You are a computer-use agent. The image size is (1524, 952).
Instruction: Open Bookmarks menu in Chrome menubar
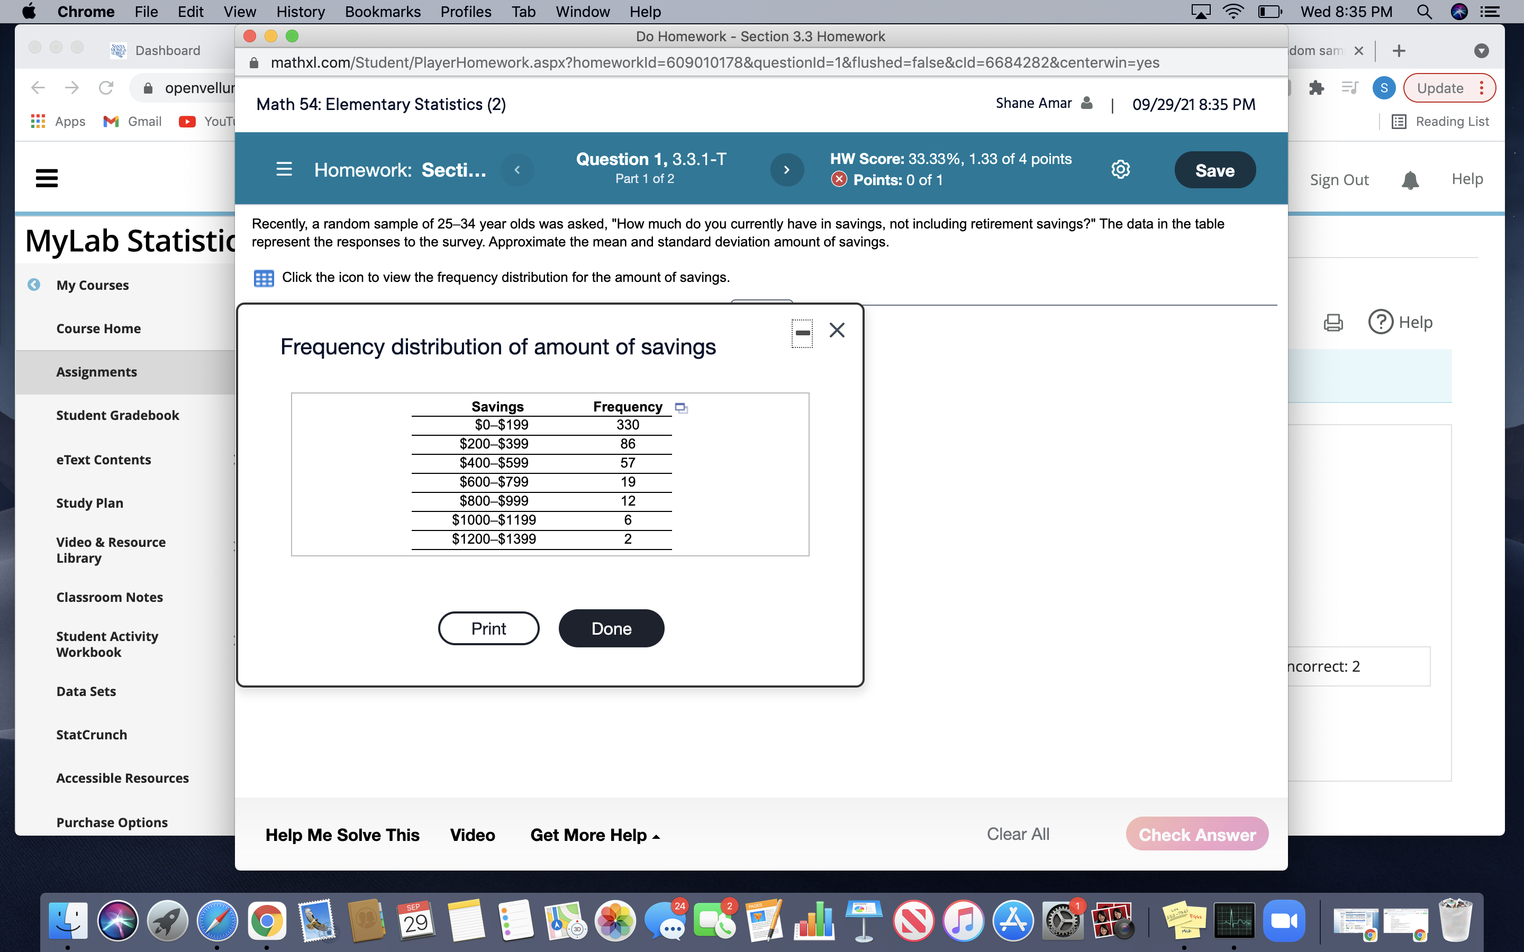[x=380, y=12]
